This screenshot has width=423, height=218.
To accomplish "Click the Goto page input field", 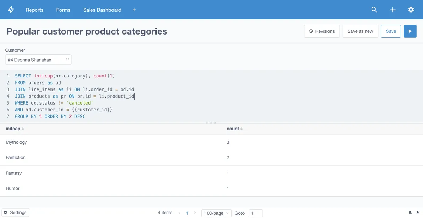I will click(x=256, y=213).
